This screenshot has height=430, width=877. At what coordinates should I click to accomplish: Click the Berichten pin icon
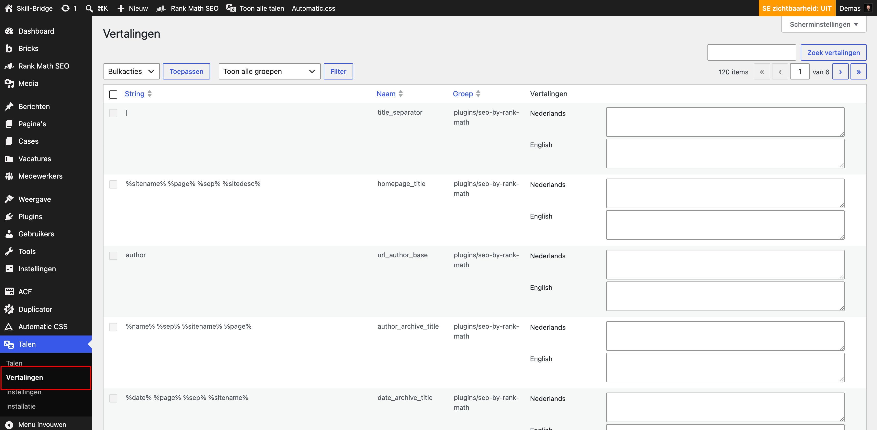9,106
